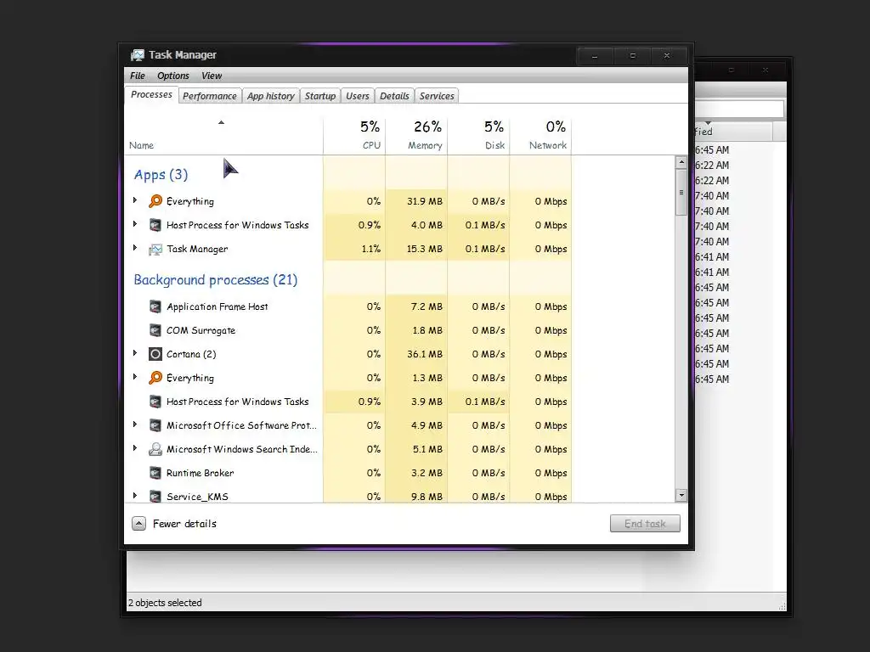
Task: Select the Processes tab
Action: click(x=151, y=95)
